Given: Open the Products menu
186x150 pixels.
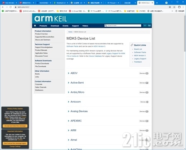Looking at the screenshot, I should [x=43, y=26].
